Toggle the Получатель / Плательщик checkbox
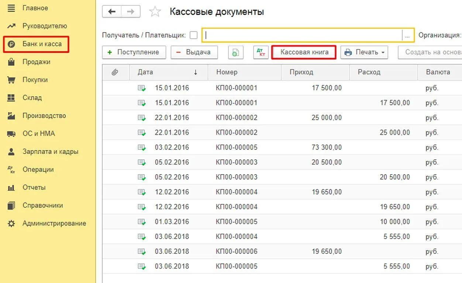 (193, 35)
